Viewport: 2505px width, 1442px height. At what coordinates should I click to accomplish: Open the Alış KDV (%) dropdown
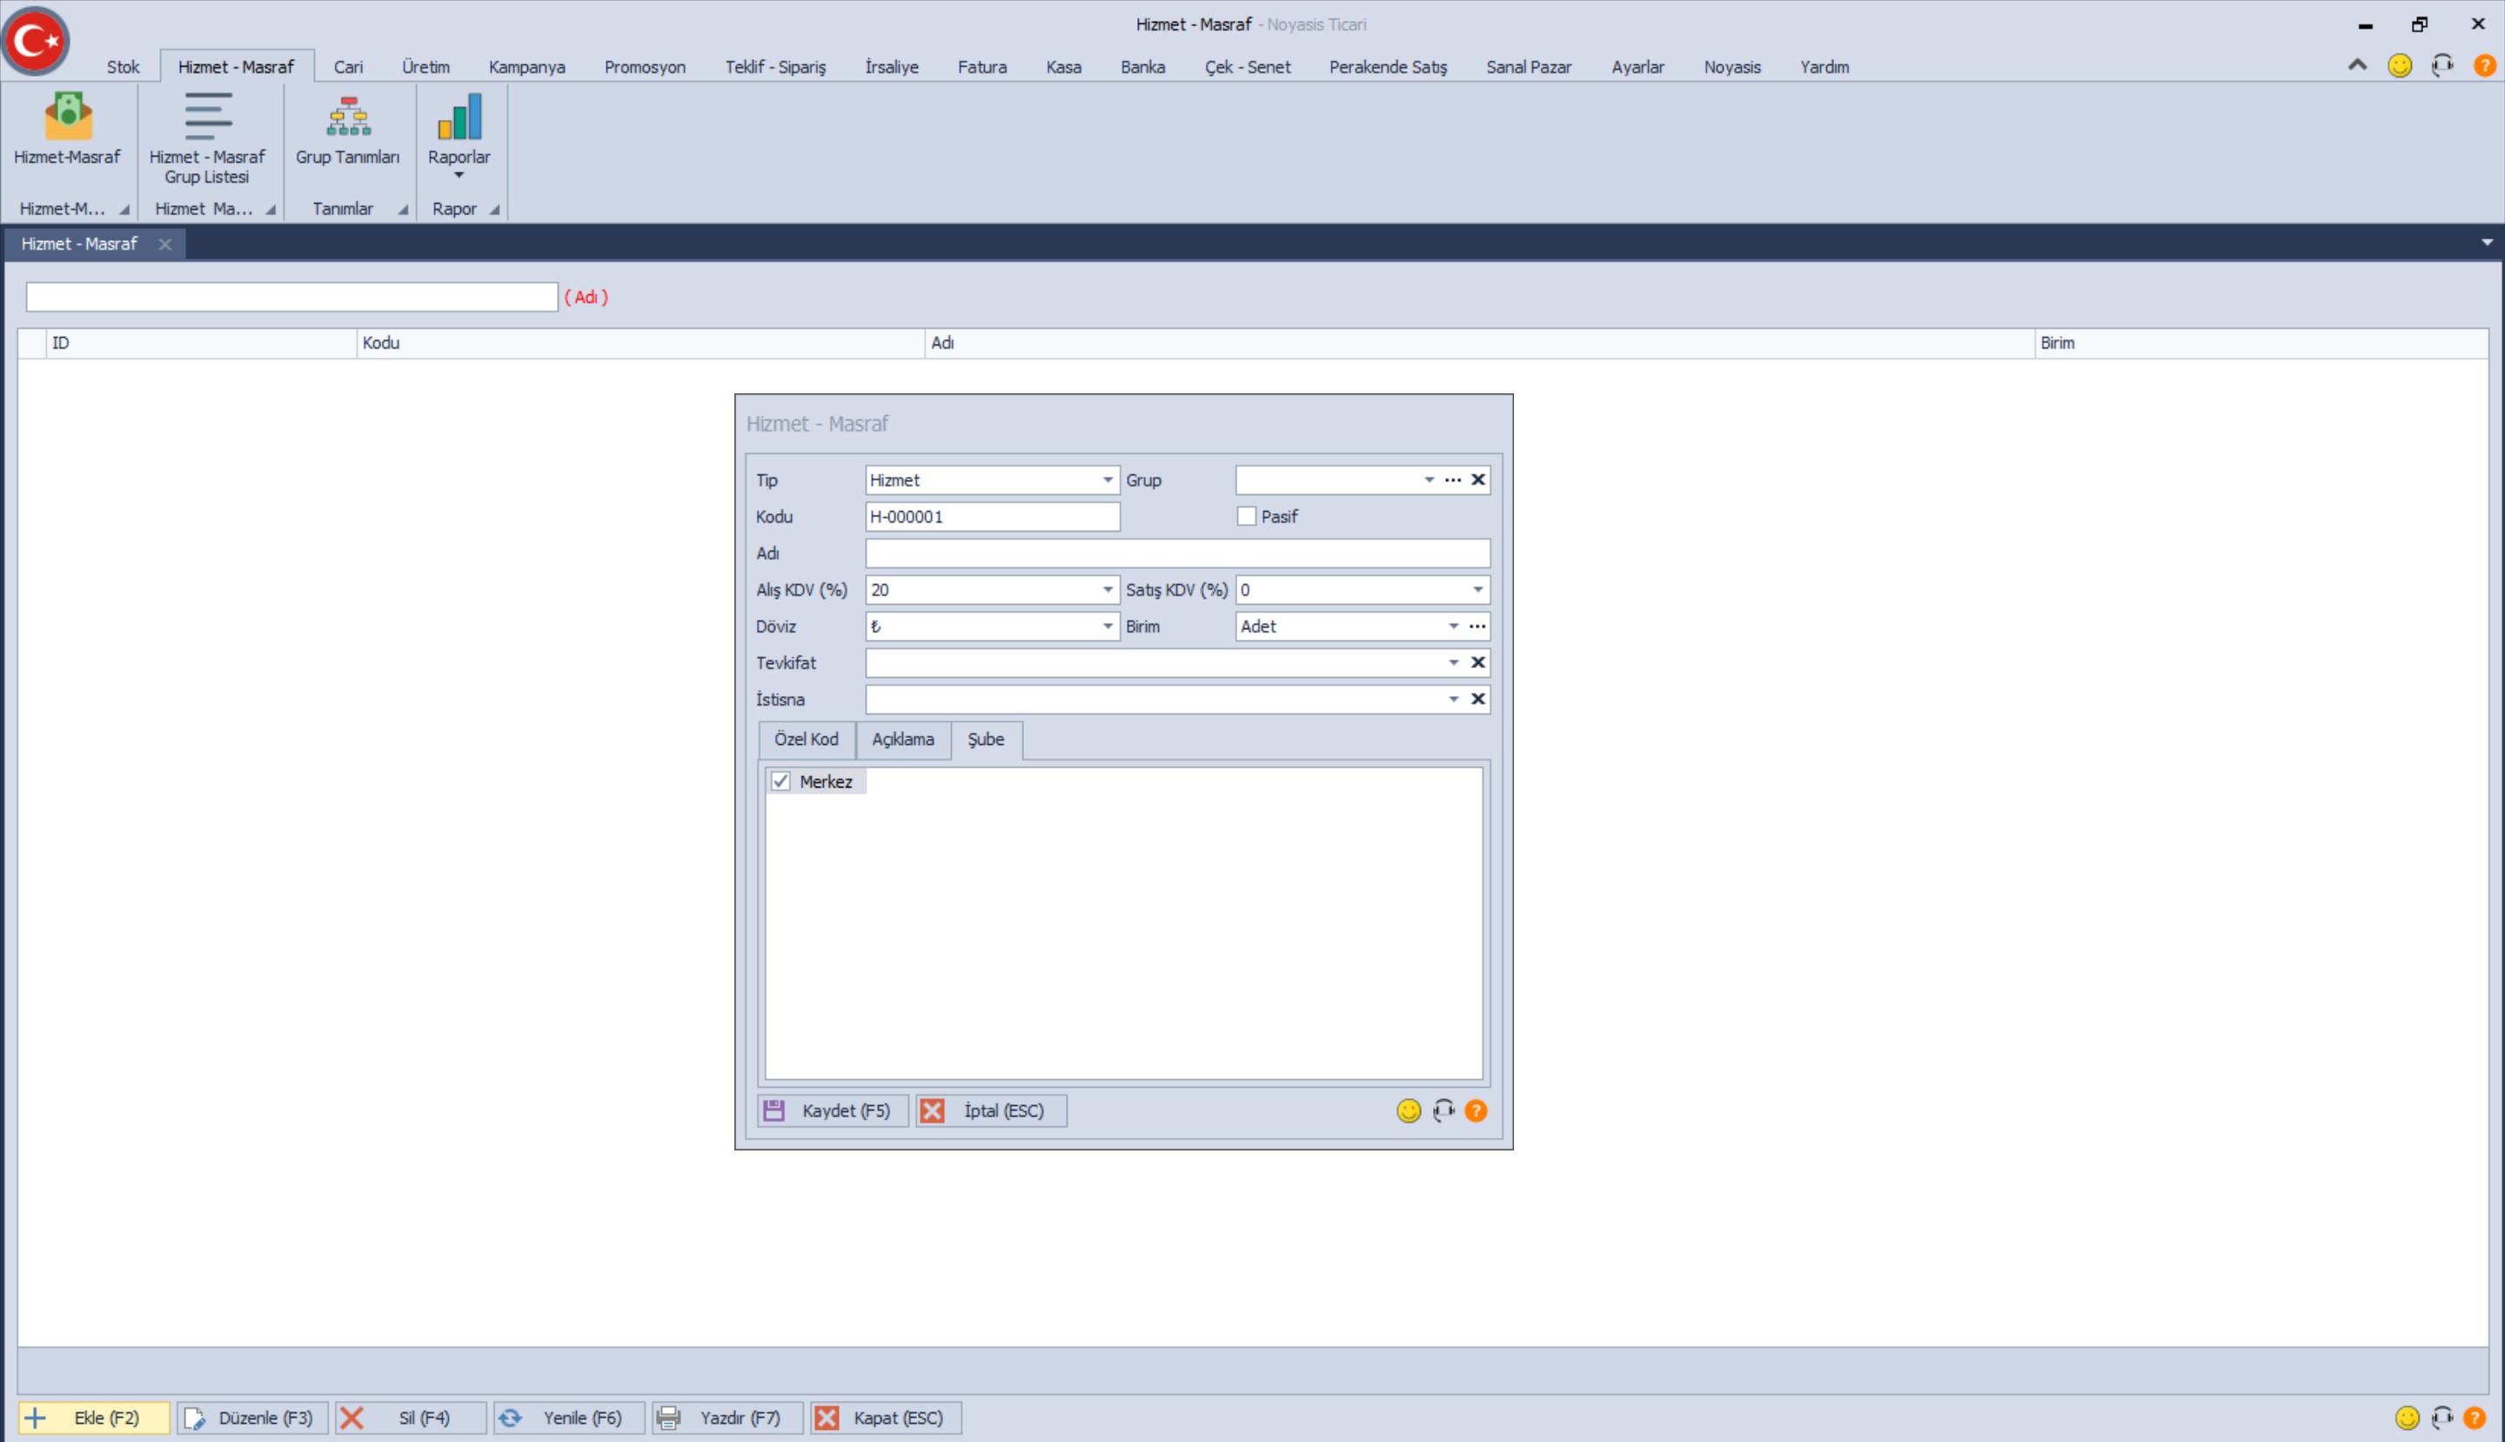1107,589
